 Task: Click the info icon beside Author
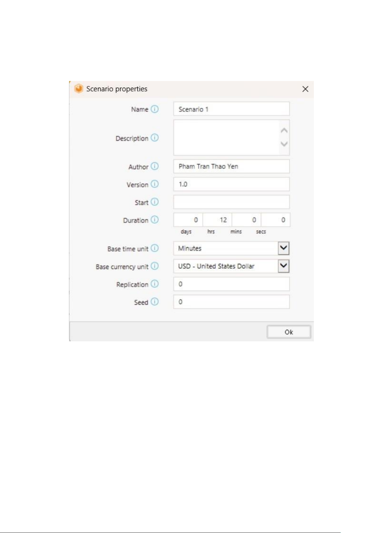154,166
